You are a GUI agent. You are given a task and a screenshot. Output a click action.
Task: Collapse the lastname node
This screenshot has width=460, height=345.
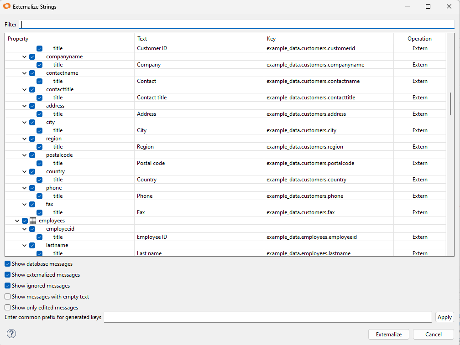coord(24,245)
